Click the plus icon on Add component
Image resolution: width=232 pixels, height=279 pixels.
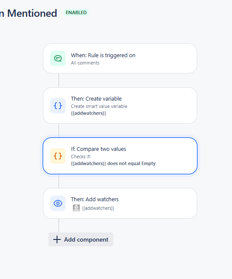coord(57,239)
